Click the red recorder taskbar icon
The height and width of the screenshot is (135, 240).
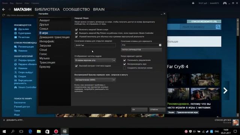(56, 131)
